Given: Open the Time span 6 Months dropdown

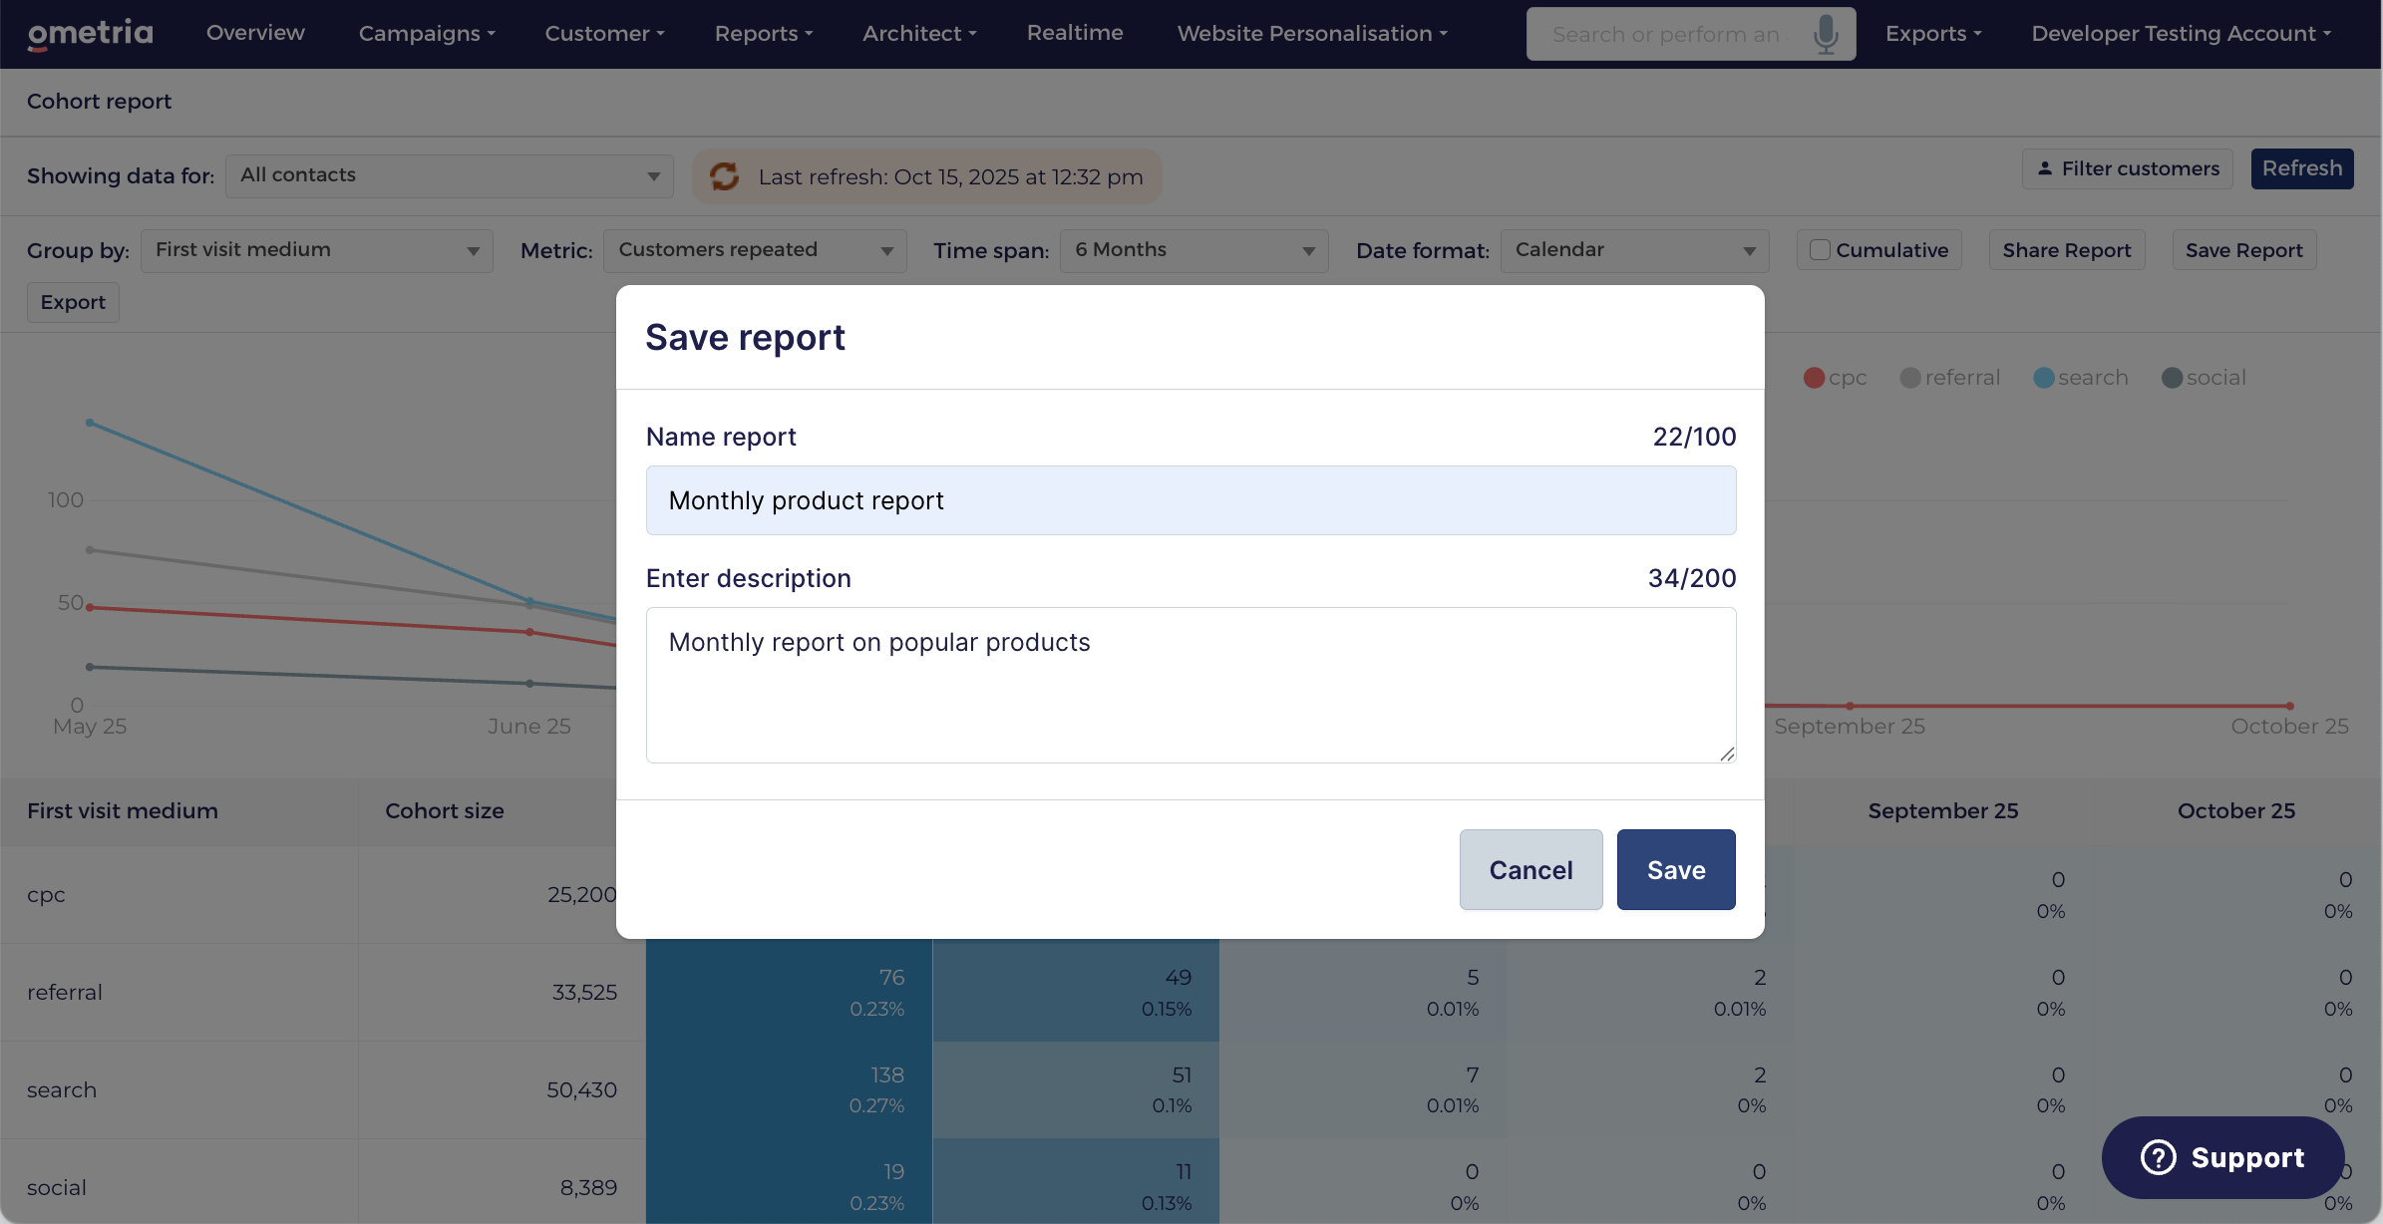Looking at the screenshot, I should click(1194, 250).
